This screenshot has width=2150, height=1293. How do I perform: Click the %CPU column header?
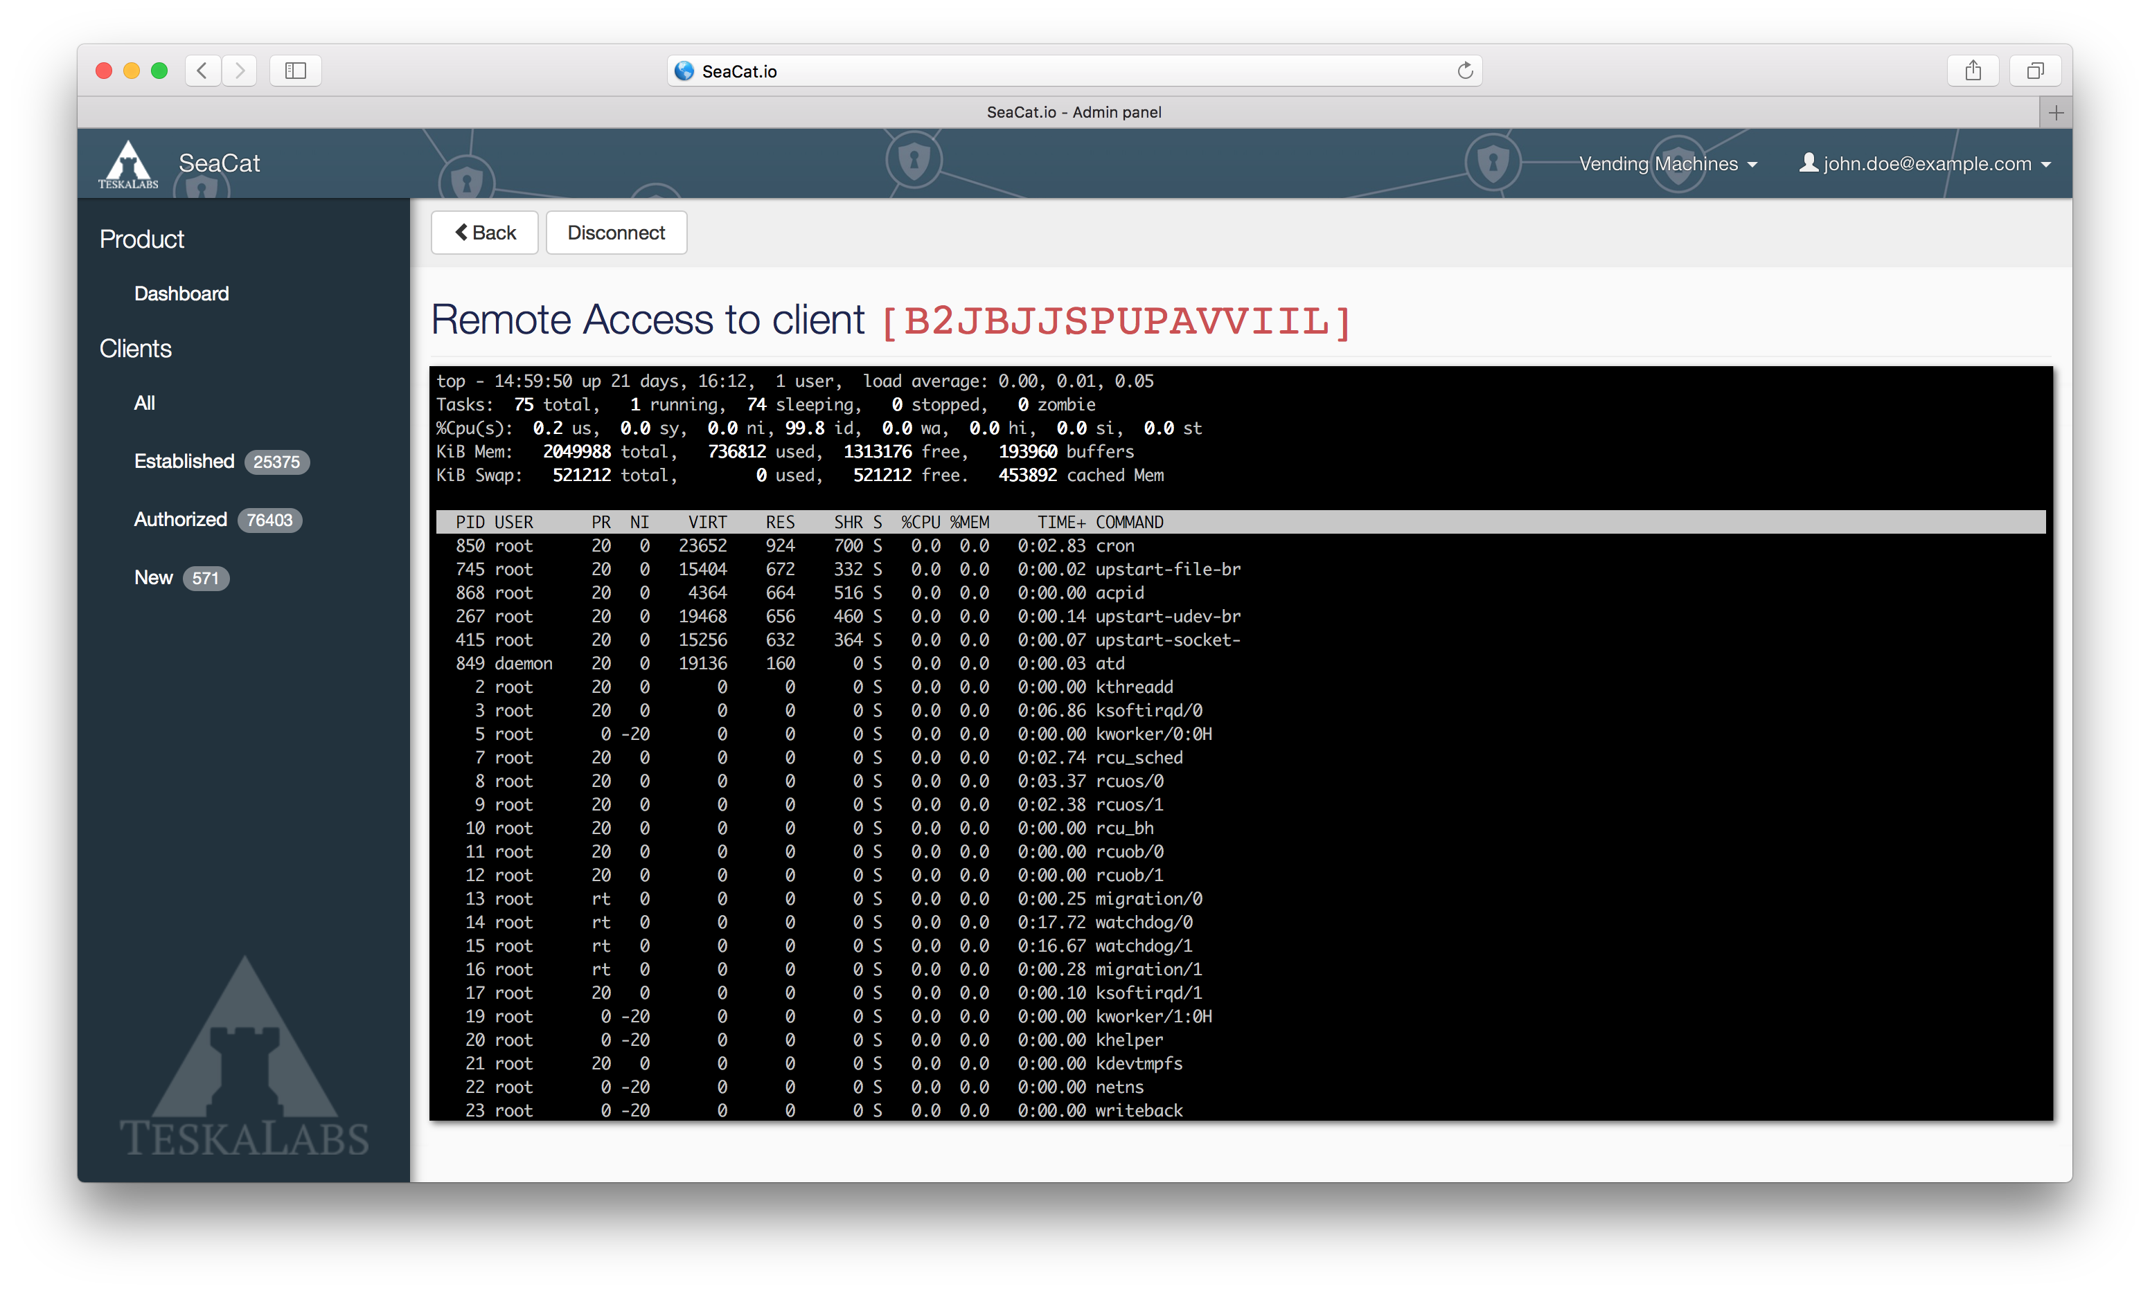921,522
